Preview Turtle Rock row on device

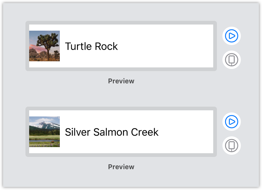click(232, 60)
